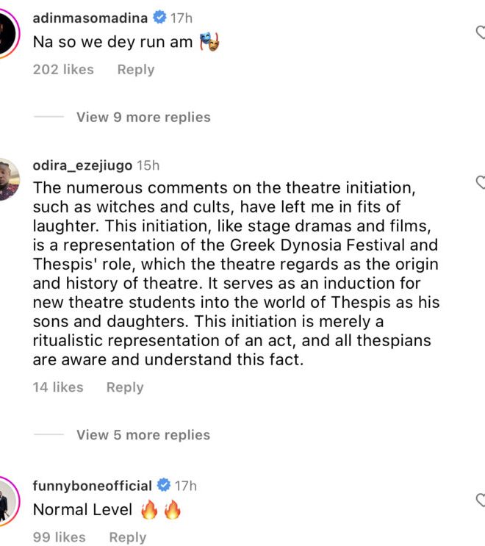Reply to odira_ezejiugo's comment
The image size is (485, 546).
pyautogui.click(x=125, y=387)
